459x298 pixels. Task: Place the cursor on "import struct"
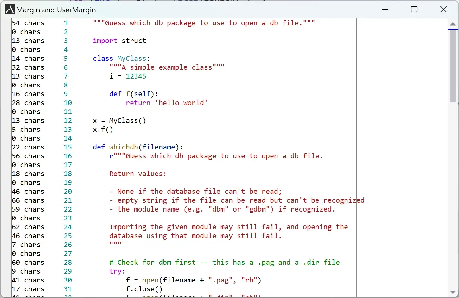pos(119,41)
